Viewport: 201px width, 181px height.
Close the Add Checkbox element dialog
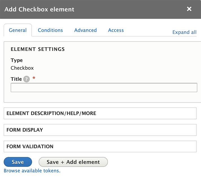coord(189,9)
